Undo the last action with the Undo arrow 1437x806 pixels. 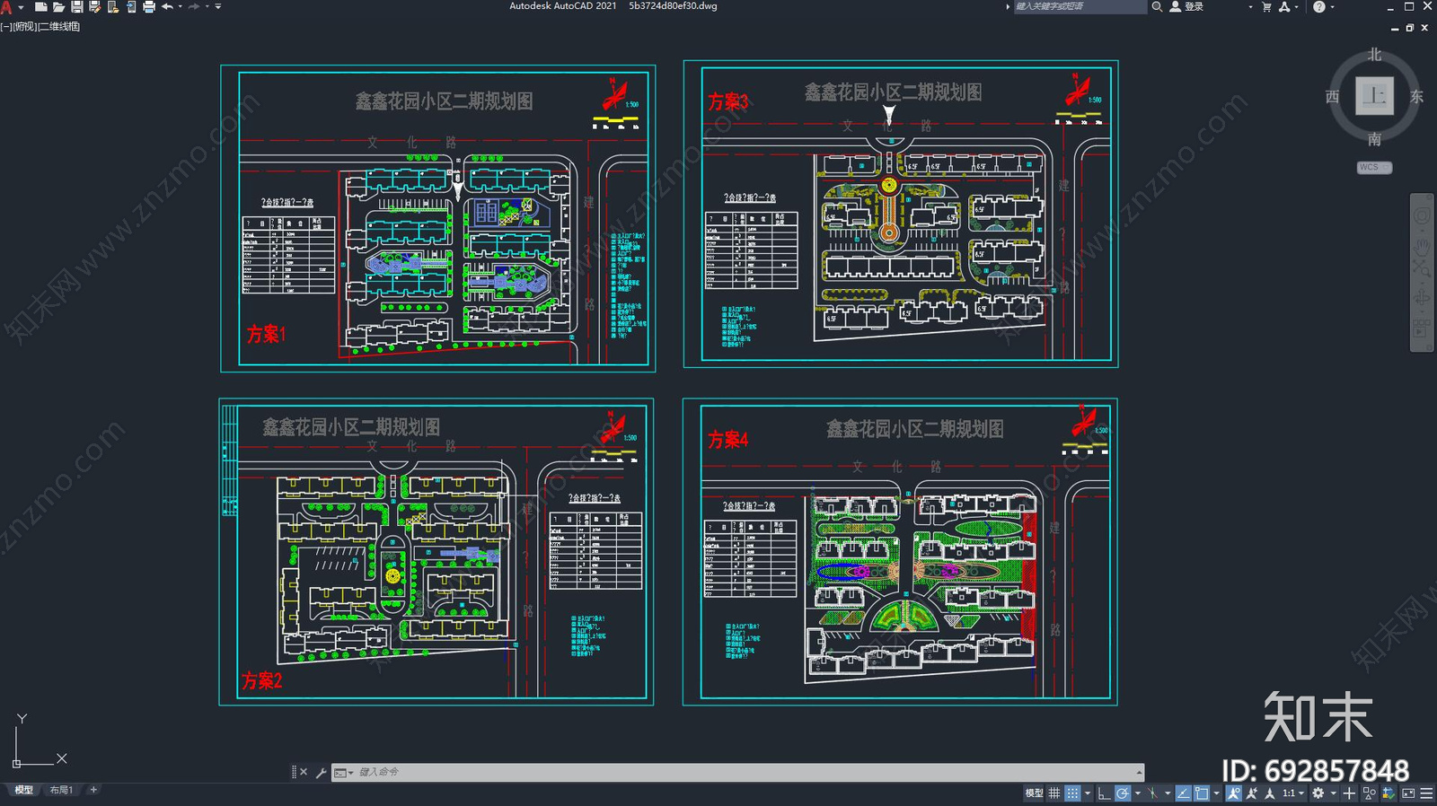coord(167,6)
